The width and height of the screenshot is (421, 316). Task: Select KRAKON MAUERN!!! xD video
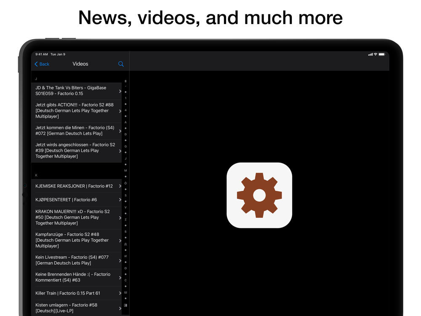[77, 217]
